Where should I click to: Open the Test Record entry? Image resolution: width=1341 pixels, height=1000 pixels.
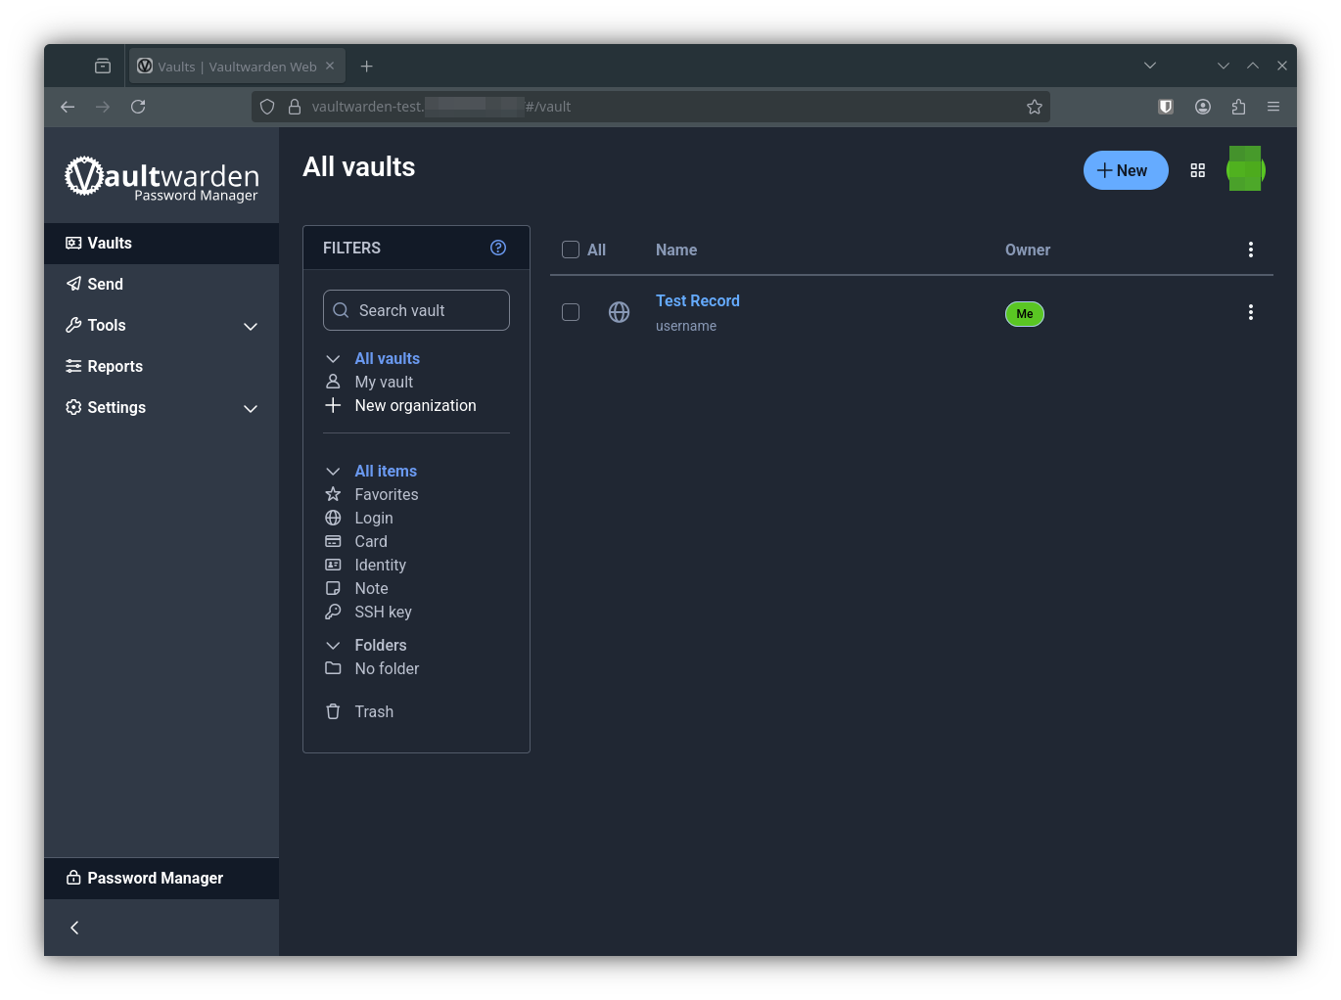[697, 300]
